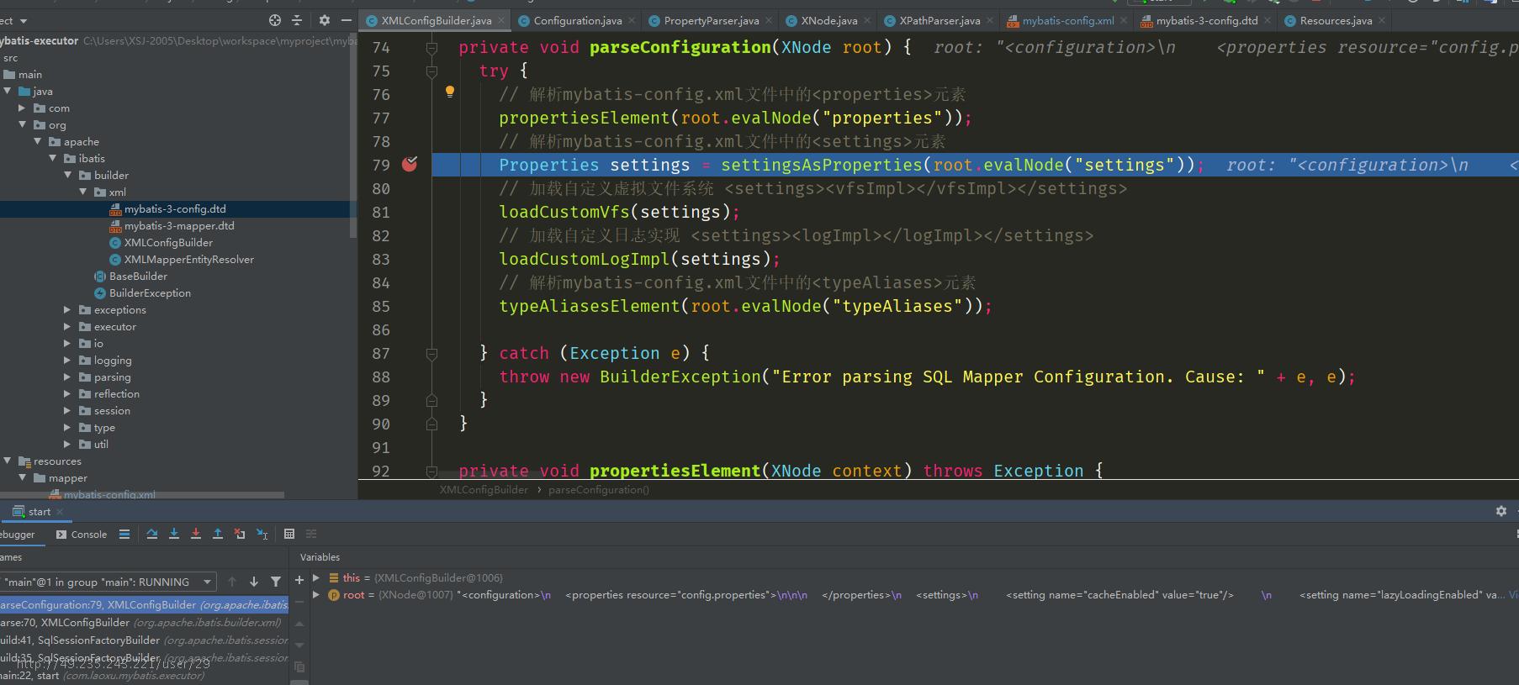Screen dimensions: 1519x685
Task: Click the Trace Current Stream Chain icon
Action: click(311, 534)
